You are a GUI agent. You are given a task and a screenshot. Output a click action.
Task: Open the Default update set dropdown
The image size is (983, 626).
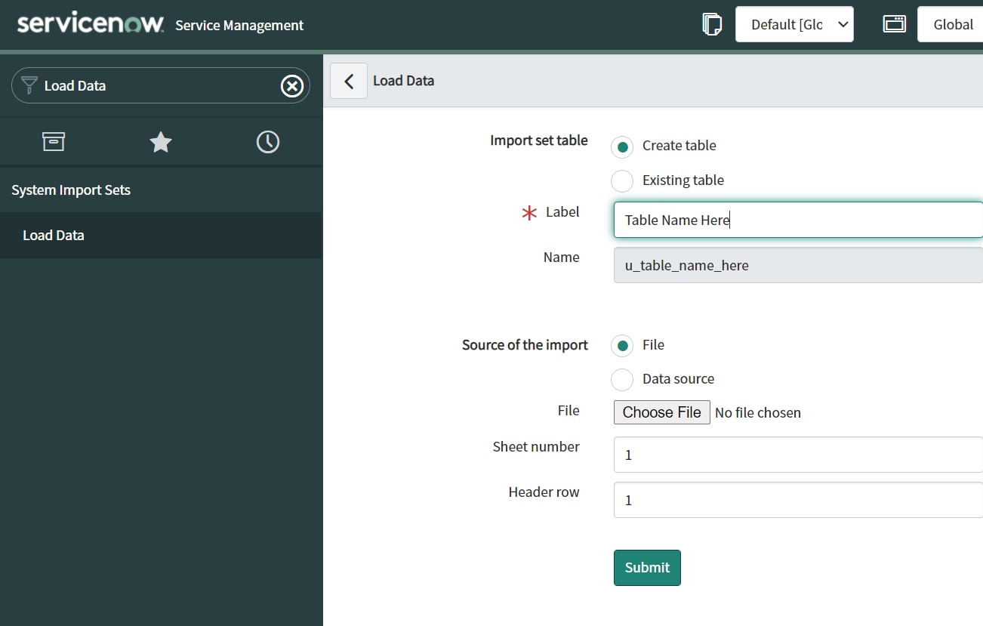pos(794,24)
